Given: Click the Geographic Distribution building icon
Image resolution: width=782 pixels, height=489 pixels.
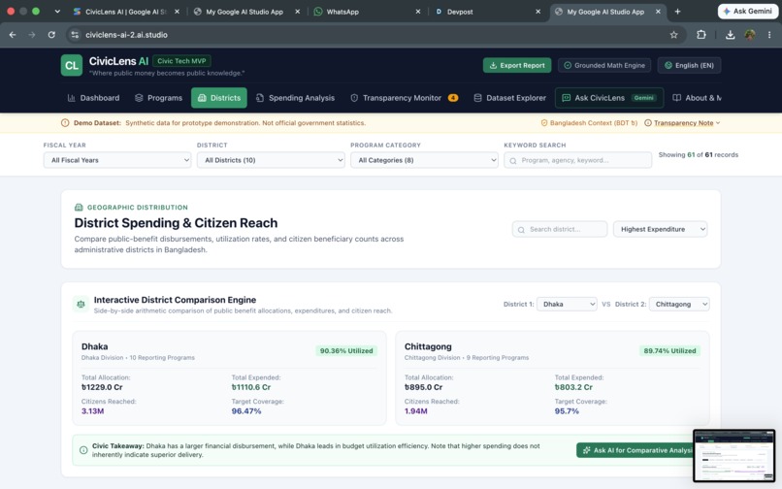Looking at the screenshot, I should click(79, 207).
